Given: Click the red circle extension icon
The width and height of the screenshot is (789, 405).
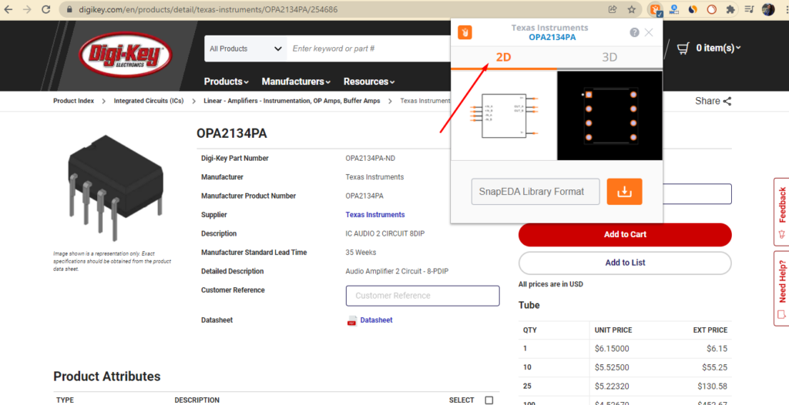Looking at the screenshot, I should pos(711,9).
